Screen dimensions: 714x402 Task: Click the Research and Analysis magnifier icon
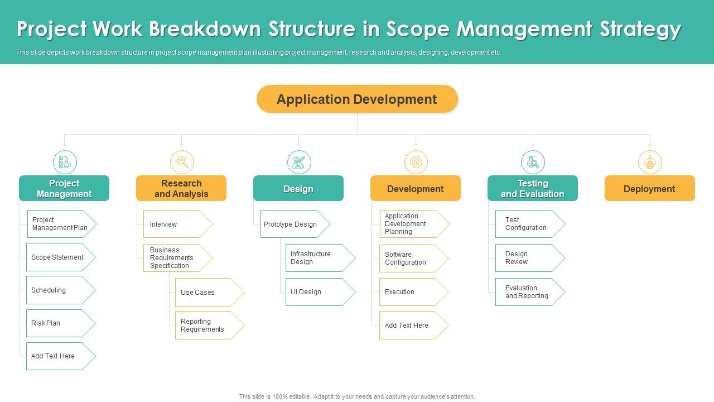click(x=182, y=162)
